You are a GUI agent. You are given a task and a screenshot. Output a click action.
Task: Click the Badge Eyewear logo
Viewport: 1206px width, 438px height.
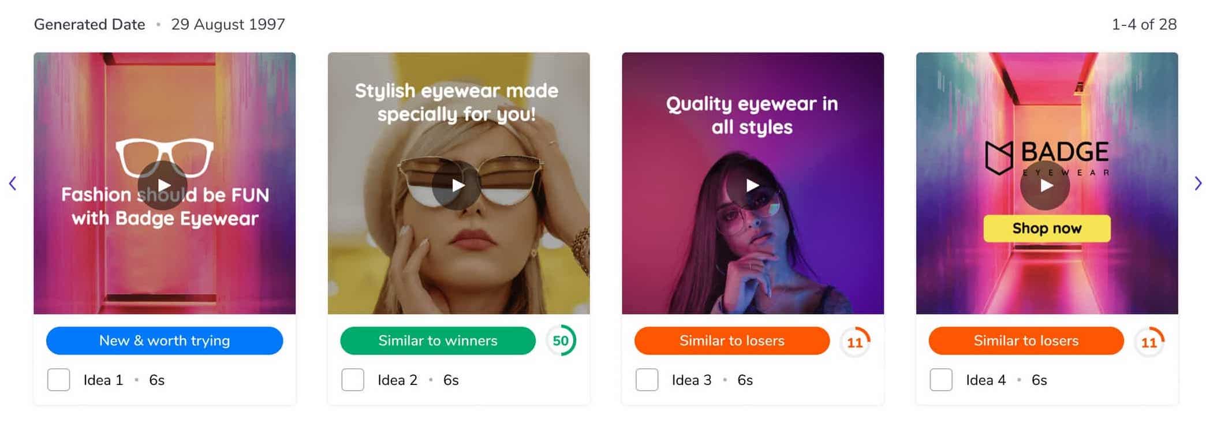click(1047, 158)
